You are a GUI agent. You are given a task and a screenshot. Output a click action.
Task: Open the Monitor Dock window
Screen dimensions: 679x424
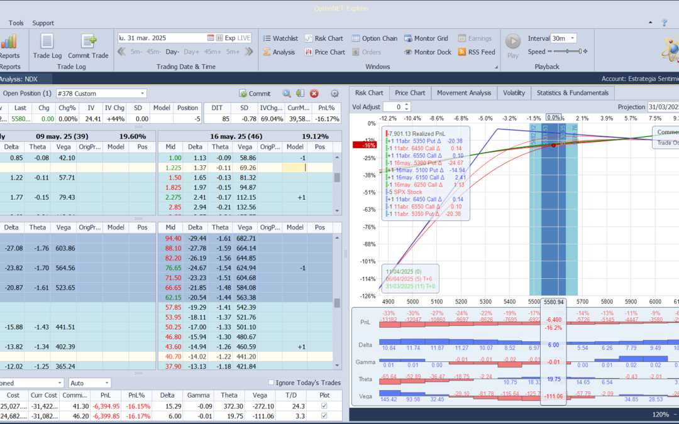click(x=428, y=52)
